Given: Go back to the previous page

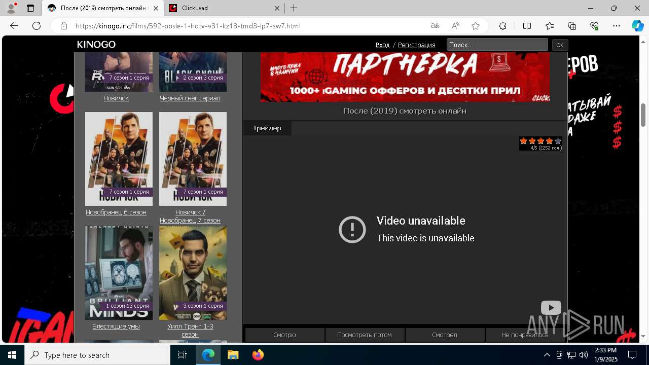Looking at the screenshot, I should point(14,26).
